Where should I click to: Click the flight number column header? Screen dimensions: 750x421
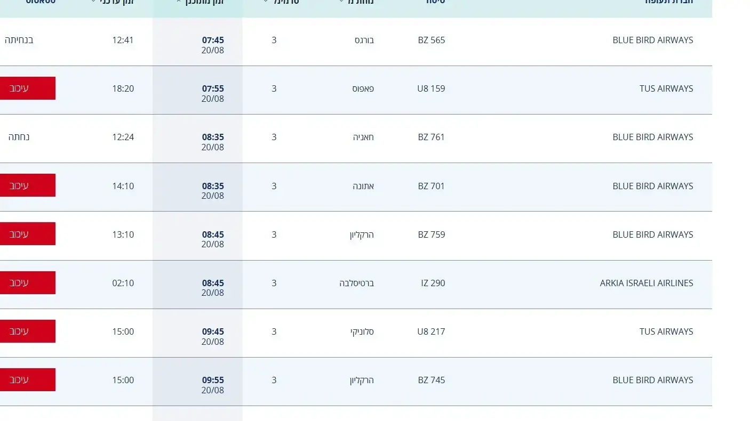point(436,2)
